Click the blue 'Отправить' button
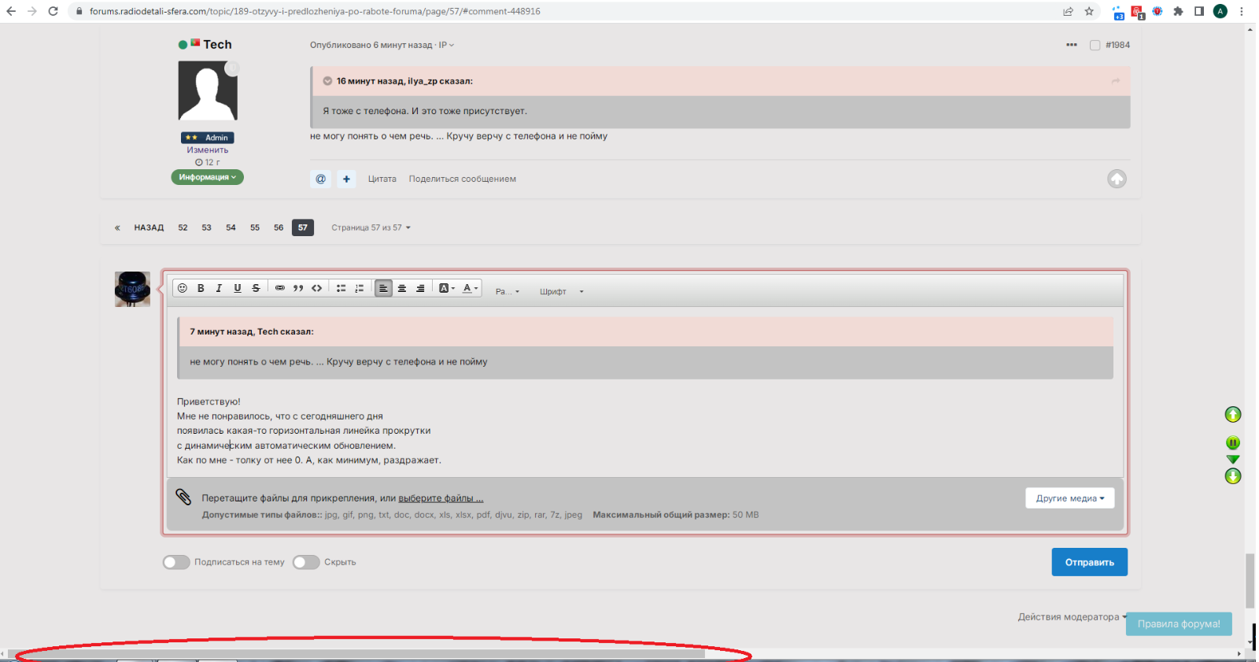 pyautogui.click(x=1089, y=562)
